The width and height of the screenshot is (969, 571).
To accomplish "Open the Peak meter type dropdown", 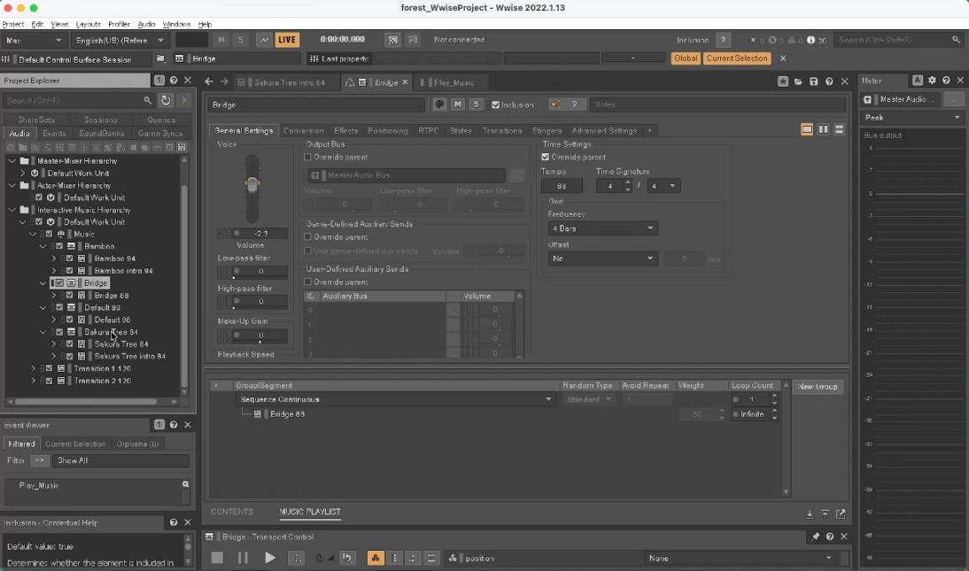I will 912,118.
